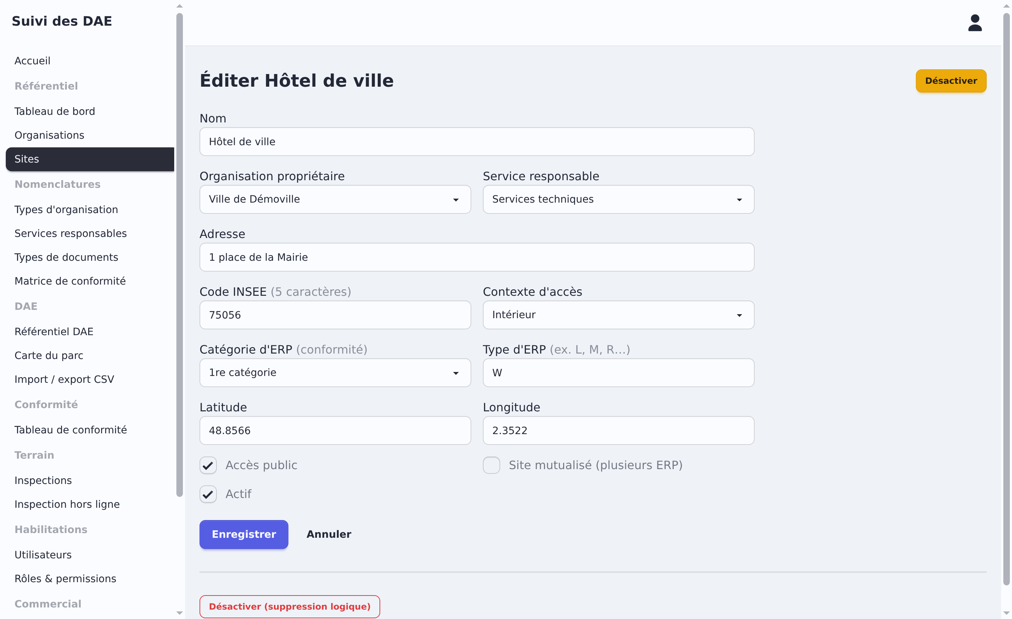Select Sites in the sidebar
Viewport: 1012px width, 619px height.
(90, 159)
